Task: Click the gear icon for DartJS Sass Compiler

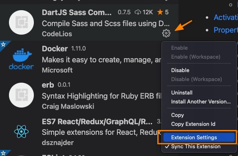Action: pos(166,33)
